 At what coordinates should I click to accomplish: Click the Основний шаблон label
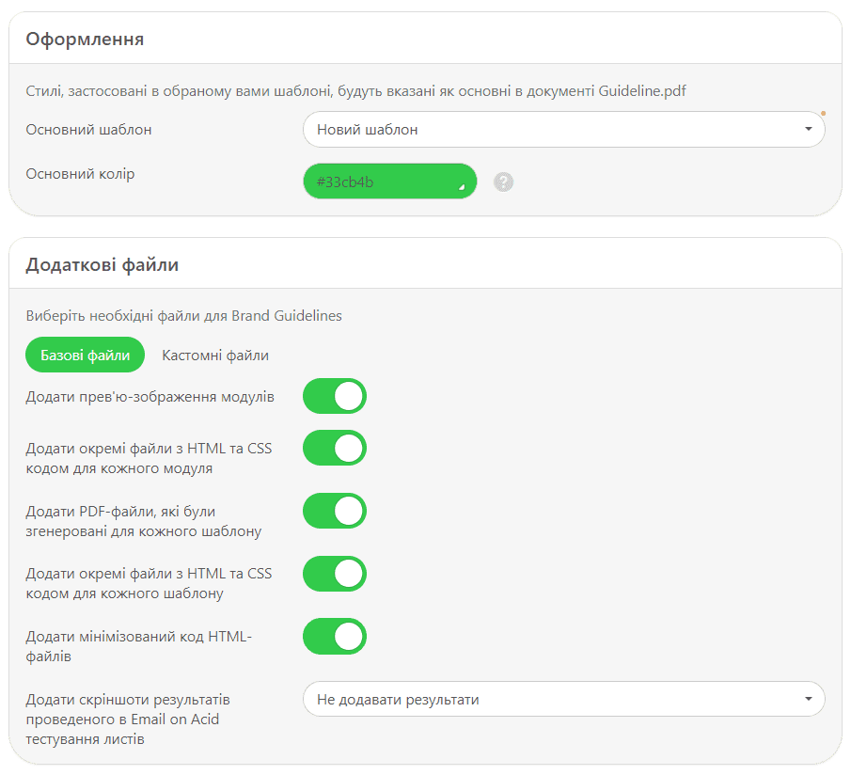pyautogui.click(x=89, y=129)
